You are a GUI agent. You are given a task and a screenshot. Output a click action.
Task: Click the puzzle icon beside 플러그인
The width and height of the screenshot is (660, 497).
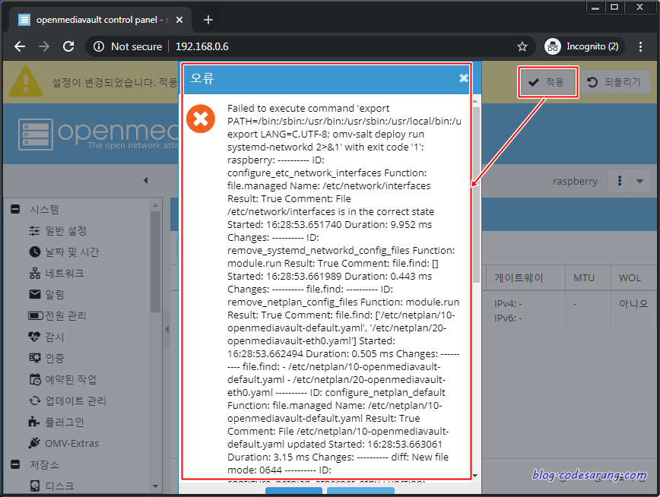coord(34,422)
